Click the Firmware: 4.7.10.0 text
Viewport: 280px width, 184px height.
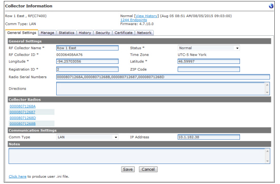pos(137,24)
